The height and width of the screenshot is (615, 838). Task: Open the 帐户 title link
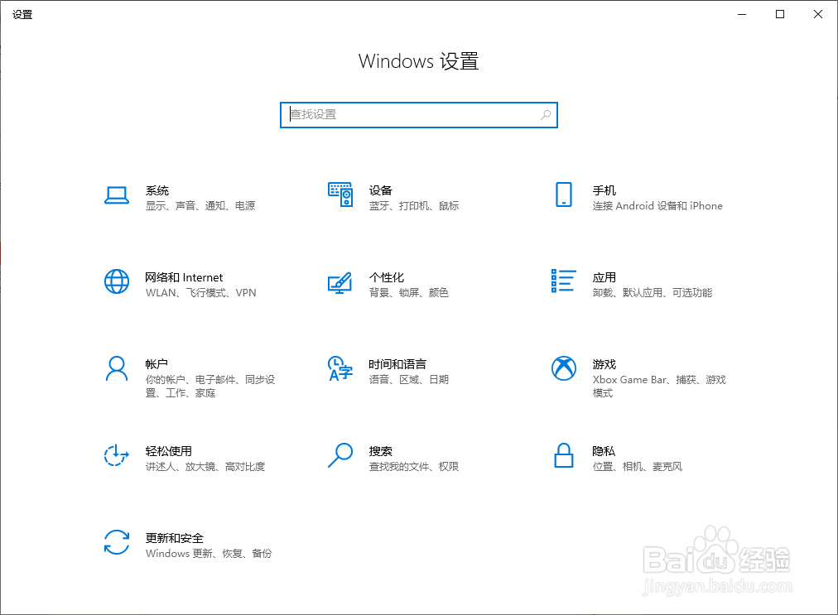pyautogui.click(x=157, y=364)
